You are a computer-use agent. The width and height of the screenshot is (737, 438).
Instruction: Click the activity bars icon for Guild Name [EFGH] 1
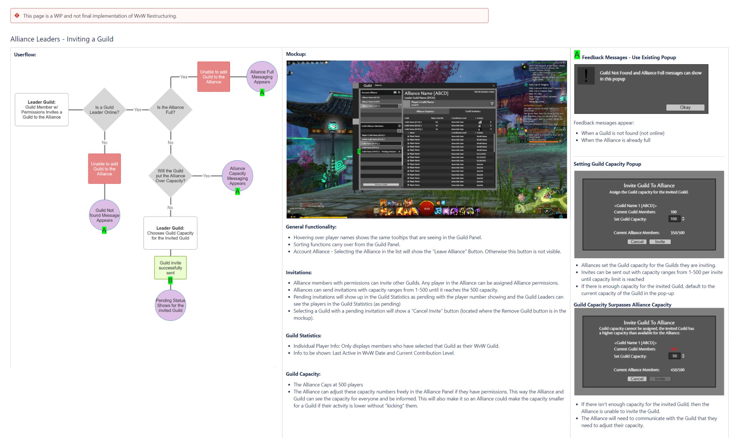480,122
